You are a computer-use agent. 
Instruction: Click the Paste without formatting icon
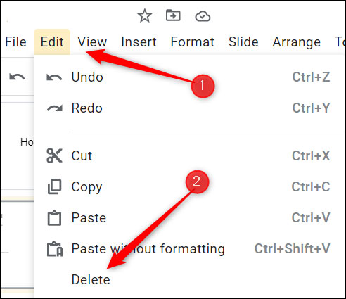[x=55, y=249]
